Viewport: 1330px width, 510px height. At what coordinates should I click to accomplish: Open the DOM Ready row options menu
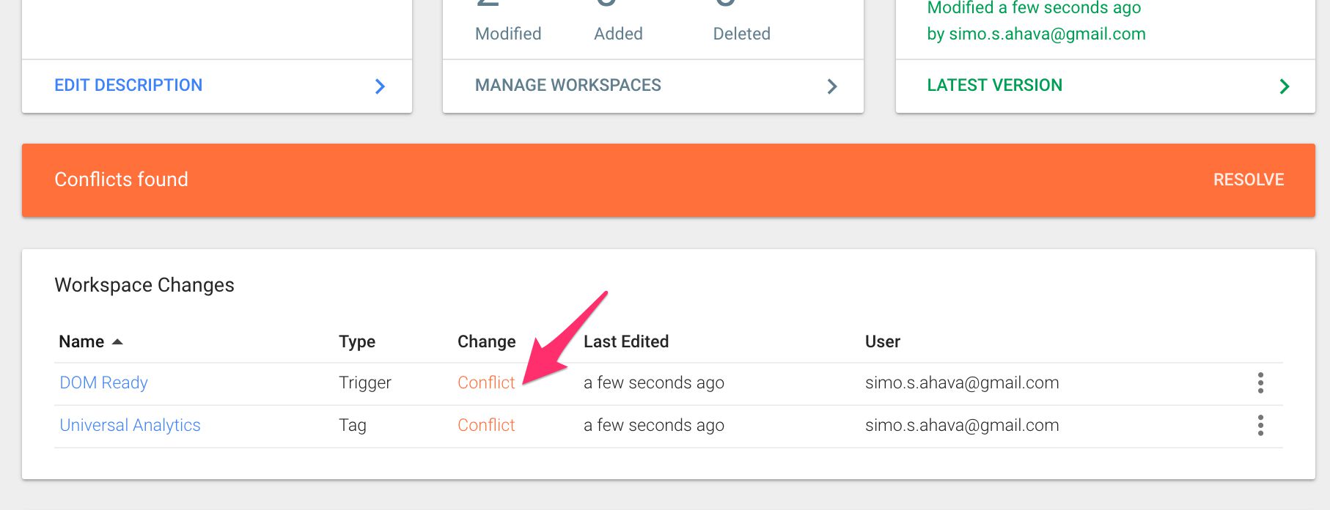point(1260,382)
